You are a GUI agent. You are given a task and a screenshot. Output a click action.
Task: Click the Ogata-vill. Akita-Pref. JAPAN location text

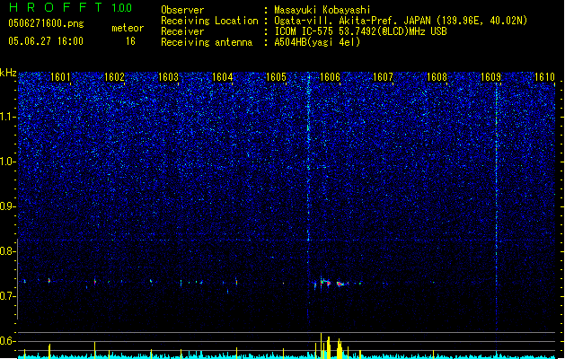tap(401, 21)
